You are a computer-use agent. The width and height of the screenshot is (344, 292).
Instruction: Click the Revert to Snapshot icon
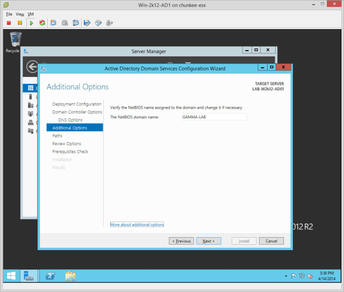point(64,23)
